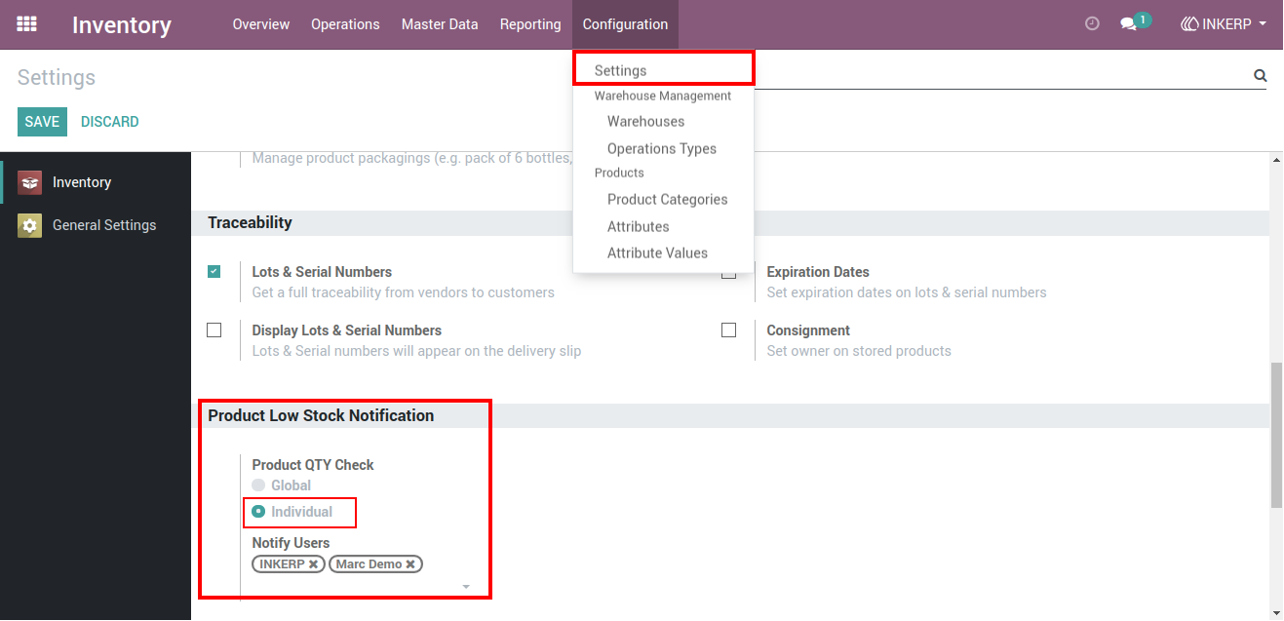Select the Global radio option
The height and width of the screenshot is (621, 1284).
(x=258, y=485)
